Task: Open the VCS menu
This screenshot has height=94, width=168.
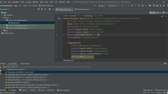Action: click(x=56, y=2)
